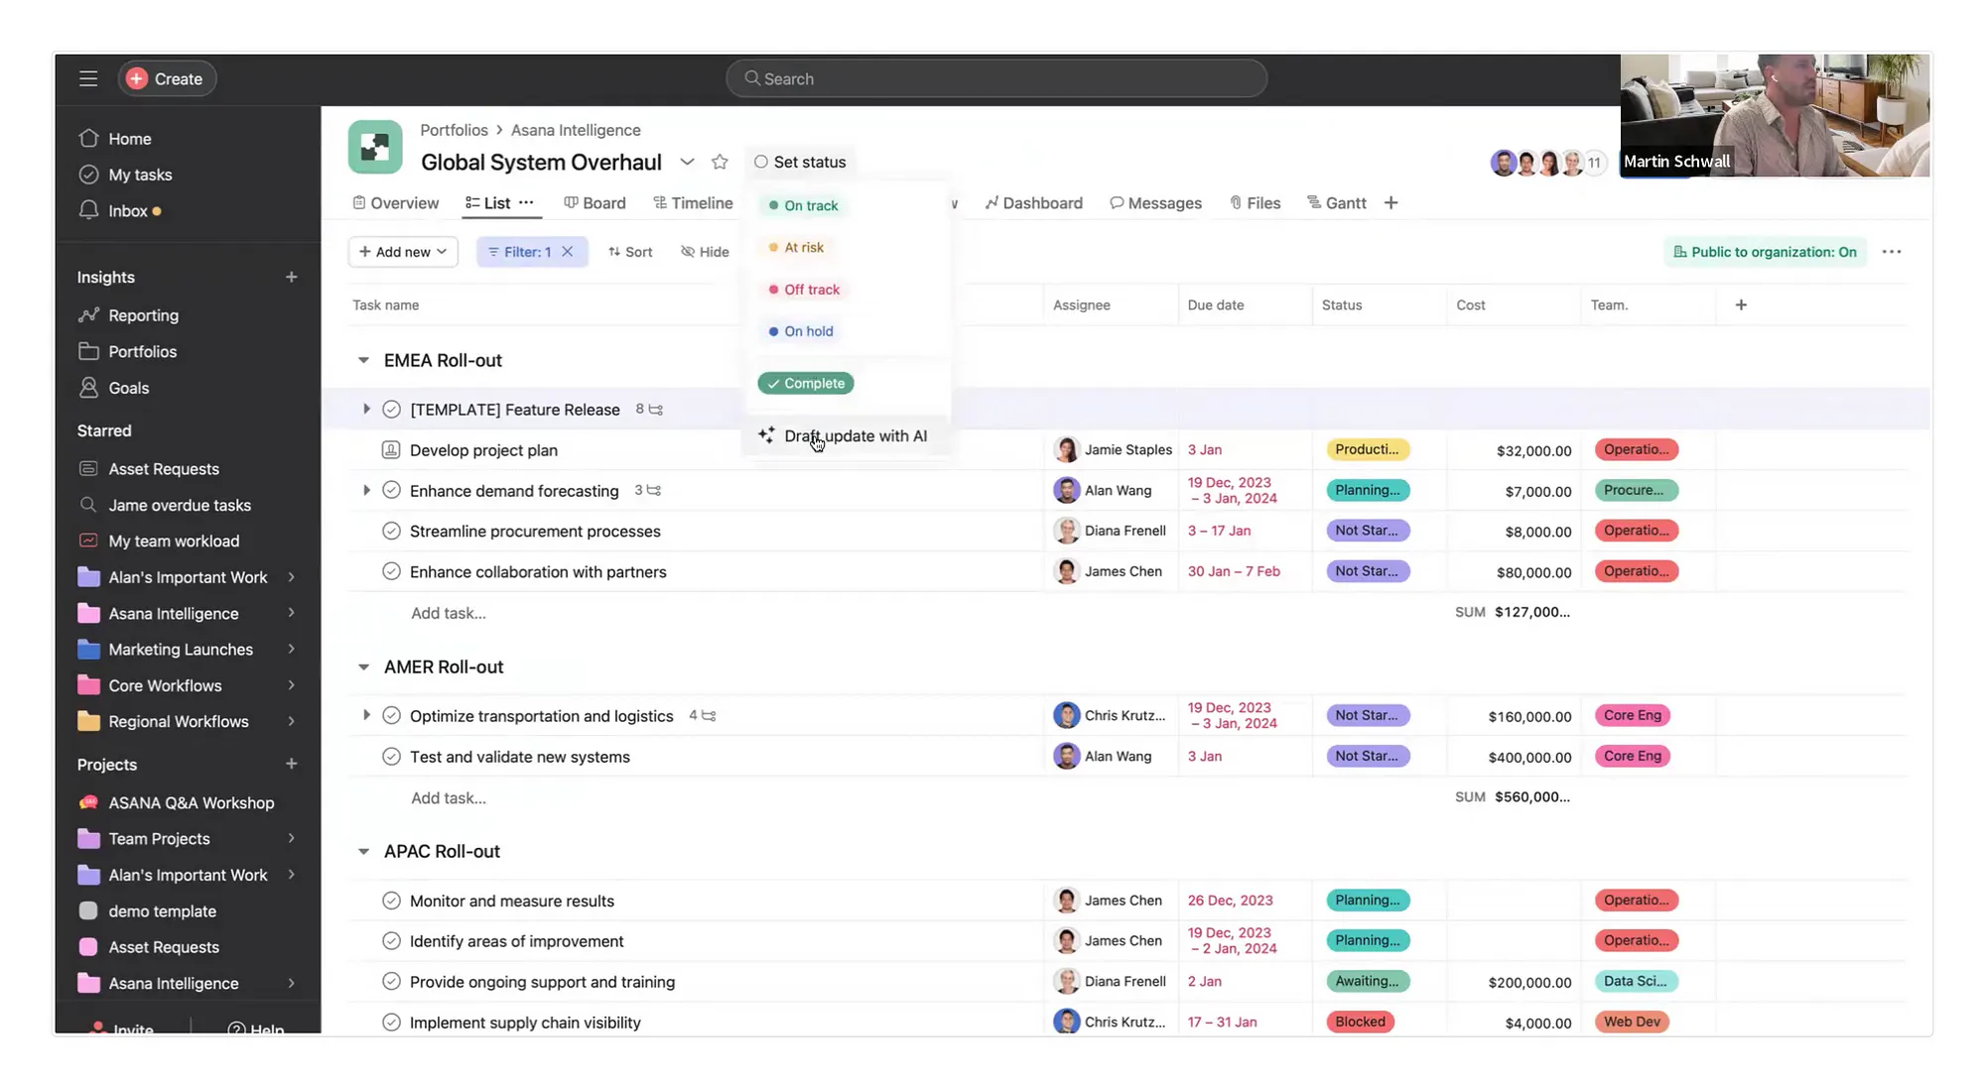
Task: Choose the green Complete status pill
Action: point(805,384)
